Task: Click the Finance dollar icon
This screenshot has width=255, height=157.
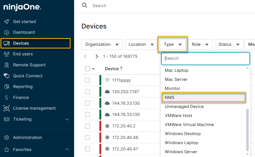Action: click(7, 98)
